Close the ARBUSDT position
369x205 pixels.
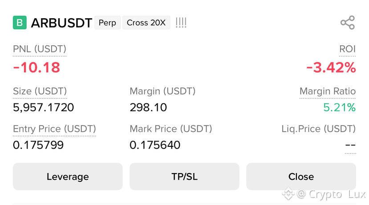click(301, 177)
